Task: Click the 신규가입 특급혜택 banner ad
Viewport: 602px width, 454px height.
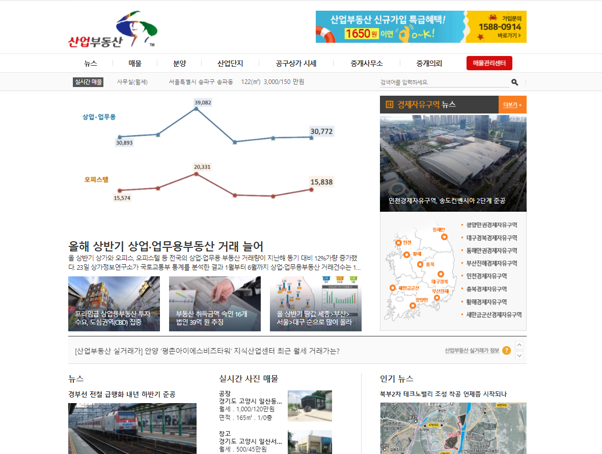Action: (x=421, y=26)
